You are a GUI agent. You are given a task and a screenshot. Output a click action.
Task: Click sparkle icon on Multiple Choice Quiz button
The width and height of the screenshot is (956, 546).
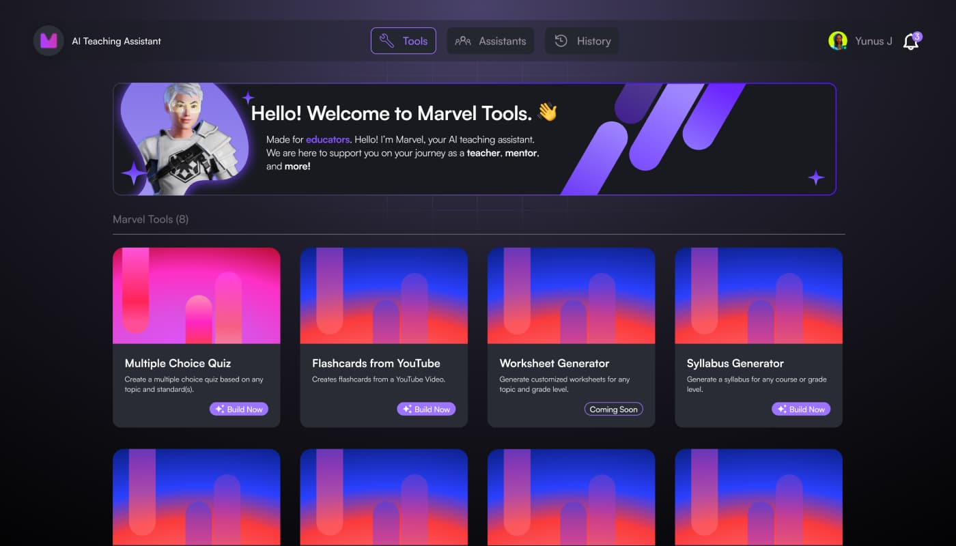click(219, 409)
